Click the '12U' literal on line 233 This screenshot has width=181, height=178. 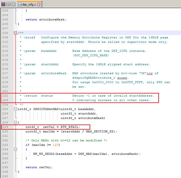click(56, 145)
